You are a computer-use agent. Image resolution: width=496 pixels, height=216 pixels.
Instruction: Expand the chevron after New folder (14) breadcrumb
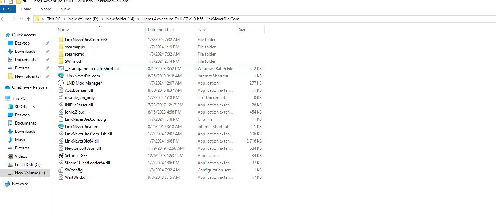[138, 19]
